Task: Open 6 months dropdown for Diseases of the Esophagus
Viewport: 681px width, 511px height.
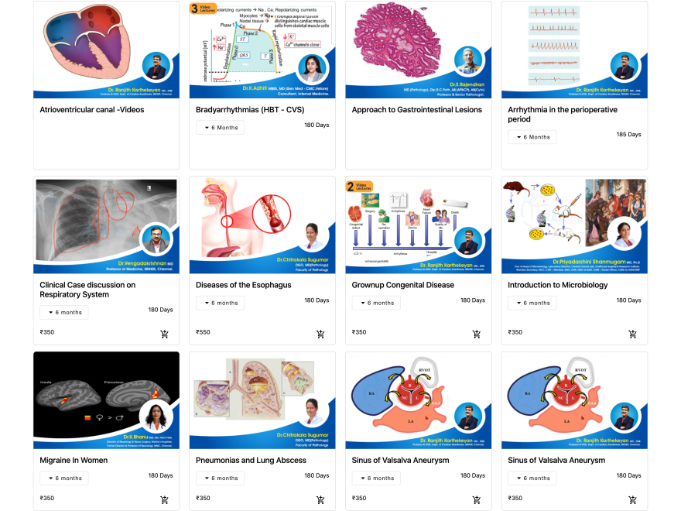Action: click(220, 303)
